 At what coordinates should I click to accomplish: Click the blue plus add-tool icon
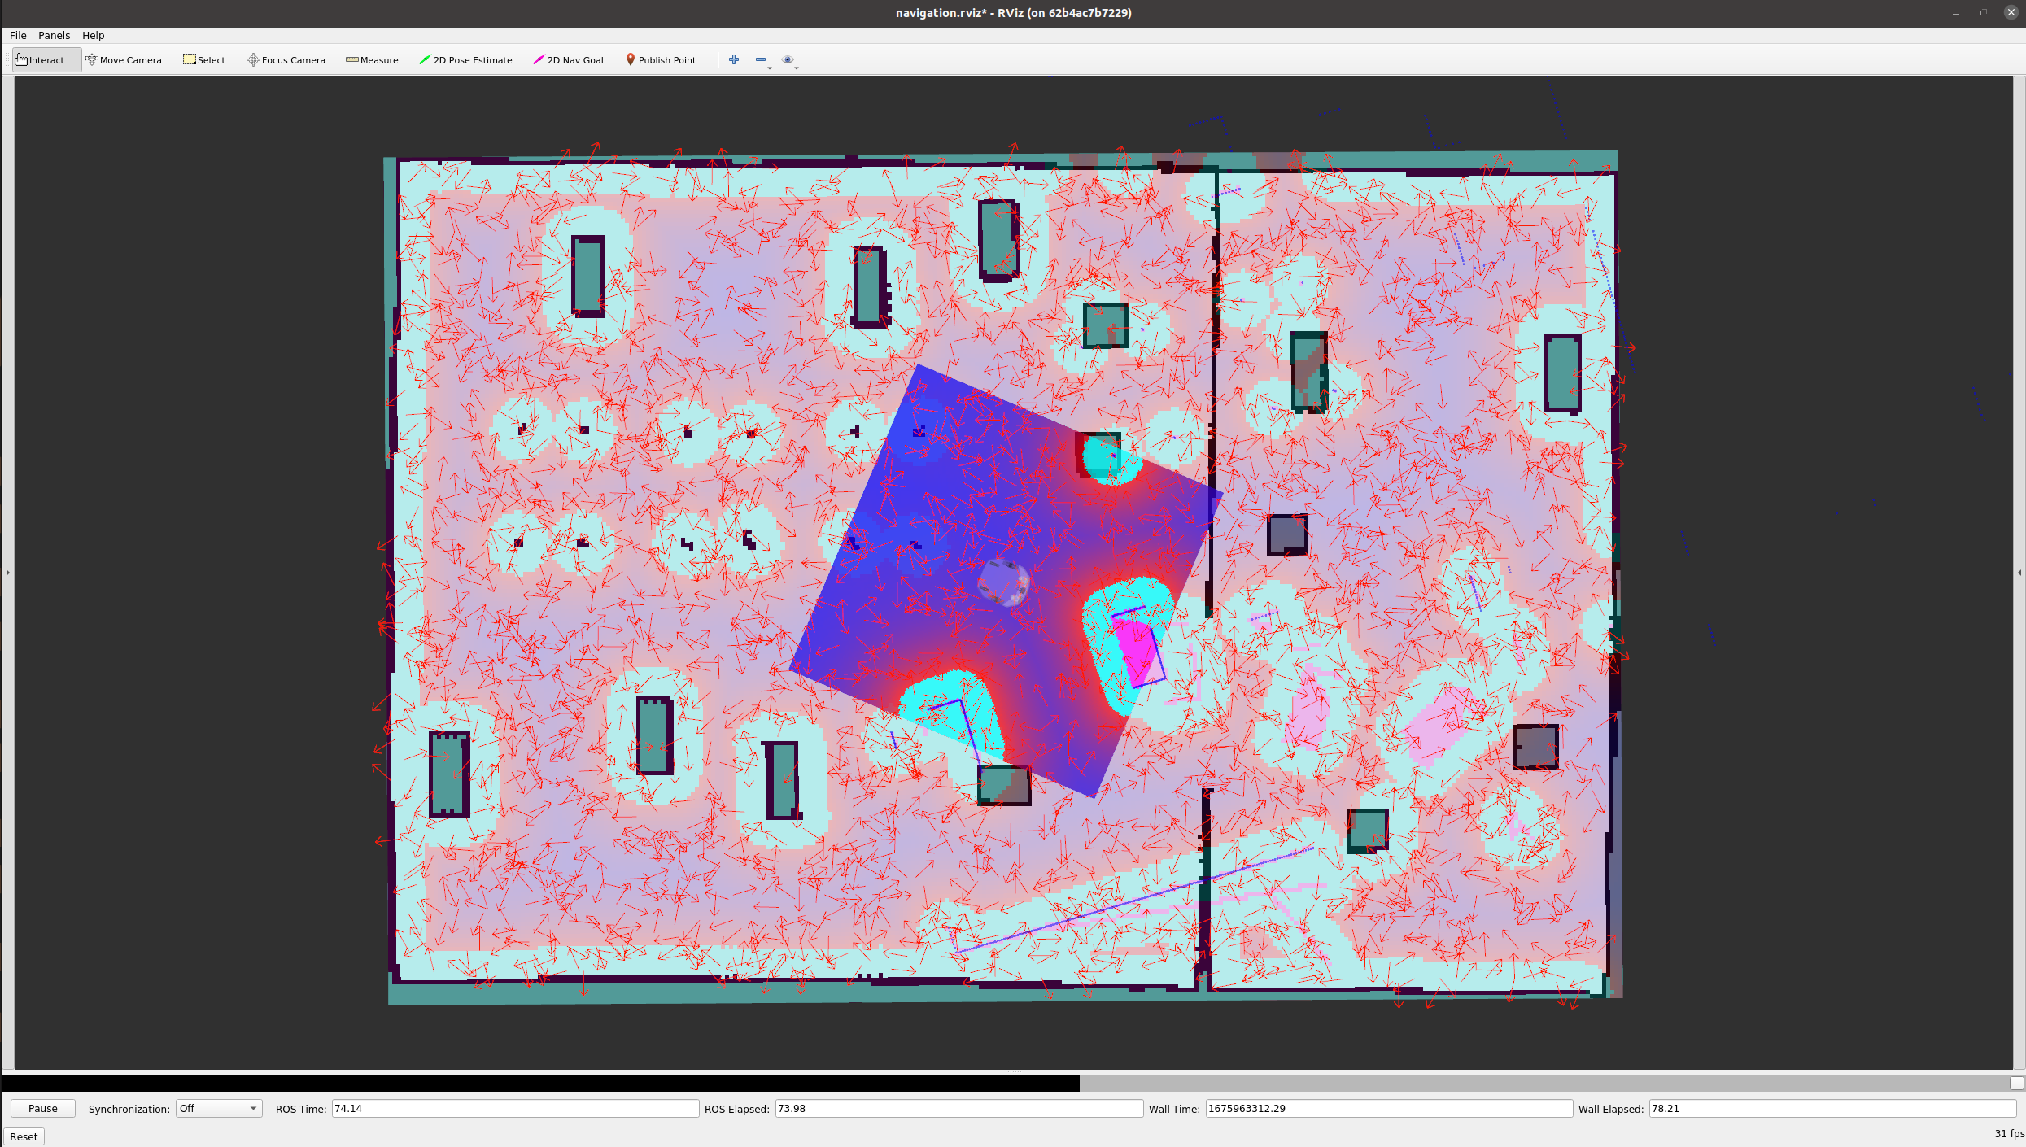click(x=733, y=59)
